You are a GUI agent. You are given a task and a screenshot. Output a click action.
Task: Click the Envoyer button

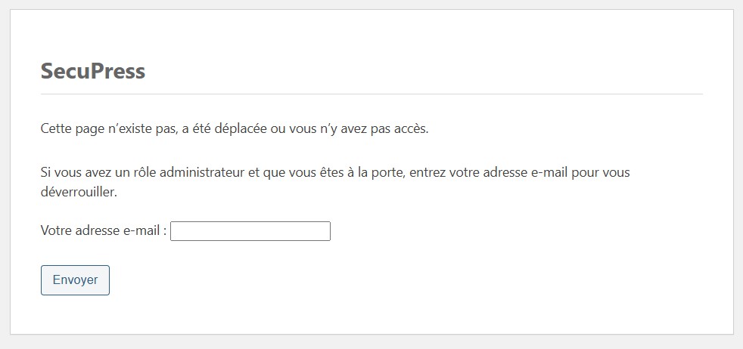tap(75, 280)
